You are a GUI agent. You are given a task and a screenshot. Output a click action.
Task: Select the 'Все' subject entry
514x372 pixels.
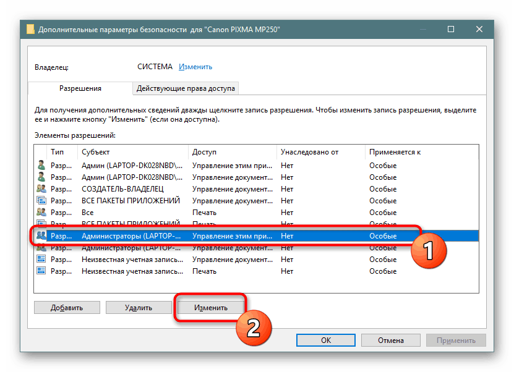tap(88, 213)
